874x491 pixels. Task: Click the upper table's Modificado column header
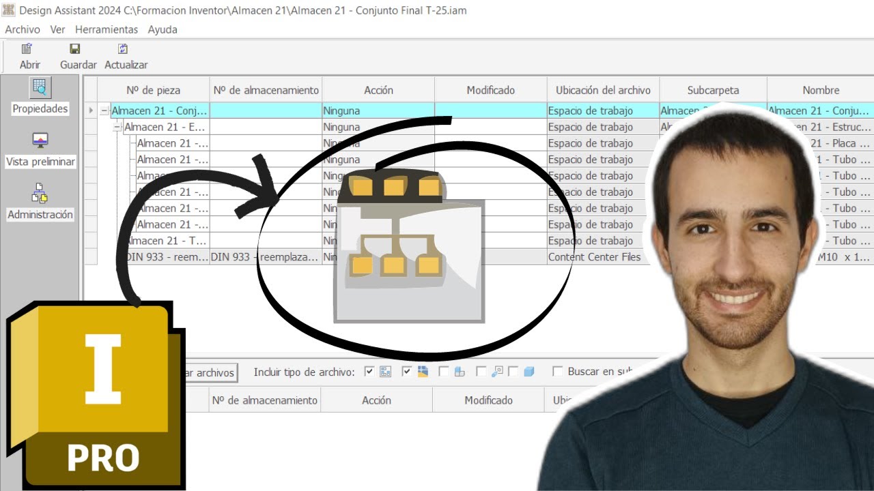(491, 90)
